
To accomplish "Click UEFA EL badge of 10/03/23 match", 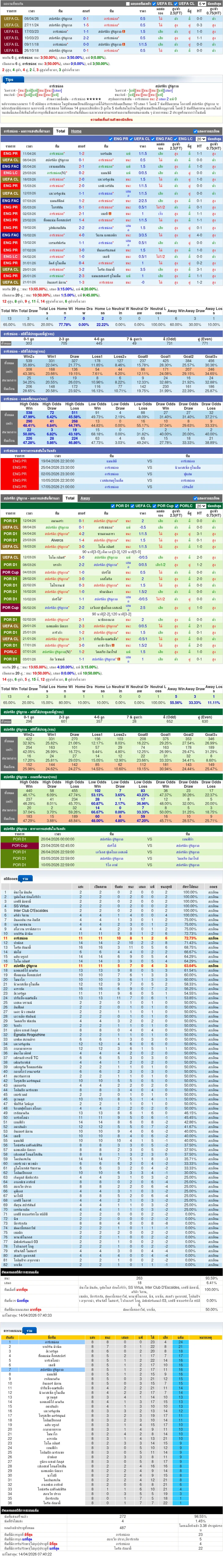I will [11, 38].
